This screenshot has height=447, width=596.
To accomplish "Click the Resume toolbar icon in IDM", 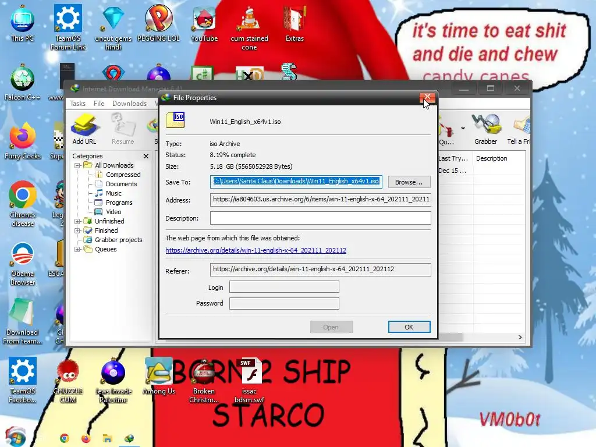I will [x=123, y=129].
